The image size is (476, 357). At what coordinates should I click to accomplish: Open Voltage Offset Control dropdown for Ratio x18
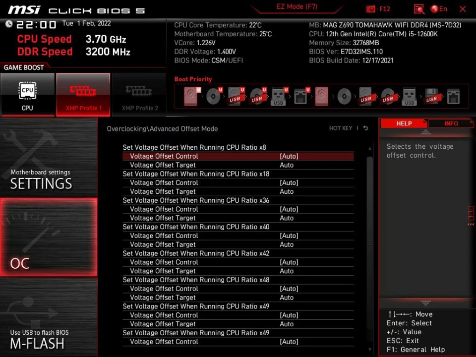click(238, 182)
